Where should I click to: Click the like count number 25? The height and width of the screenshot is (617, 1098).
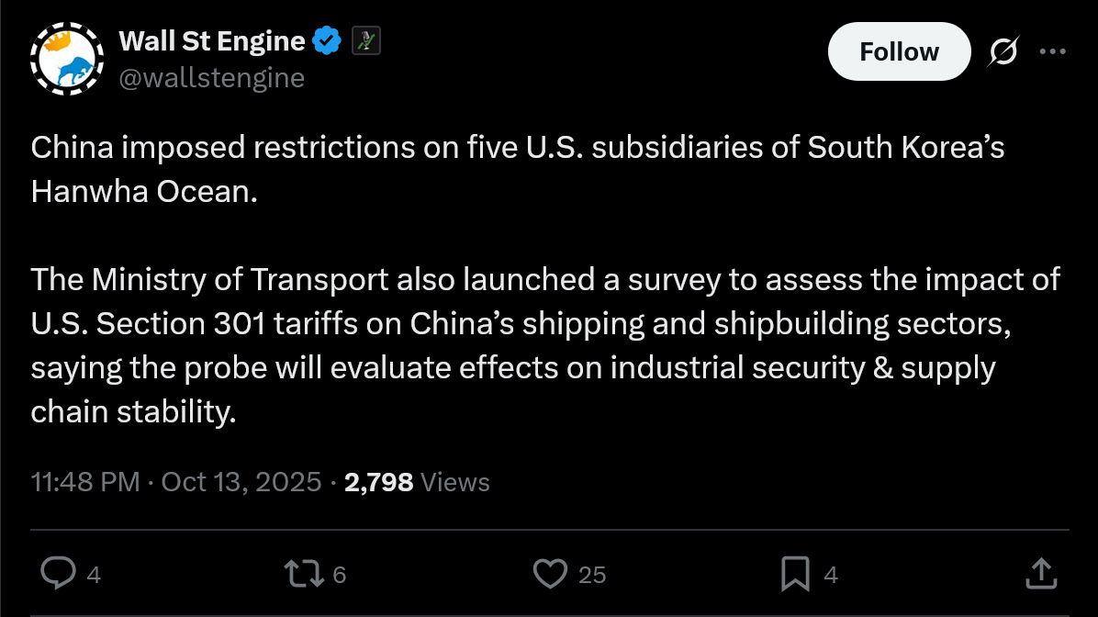point(592,575)
